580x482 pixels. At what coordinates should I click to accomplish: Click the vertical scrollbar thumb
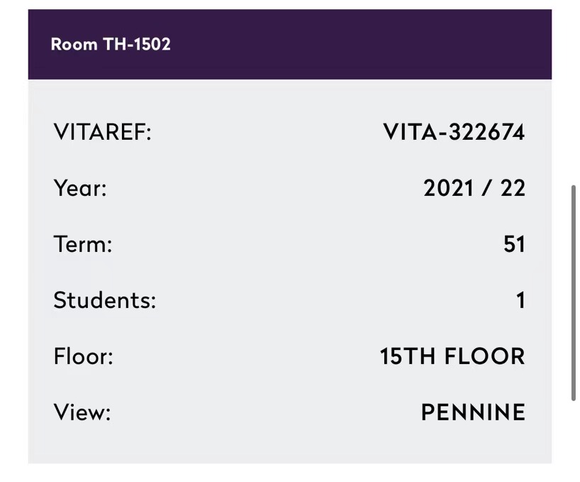tap(574, 293)
